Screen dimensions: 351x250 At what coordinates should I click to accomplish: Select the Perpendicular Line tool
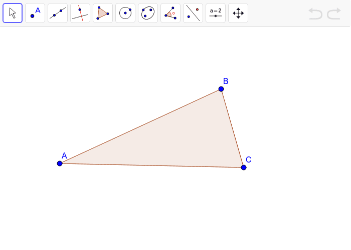point(80,13)
